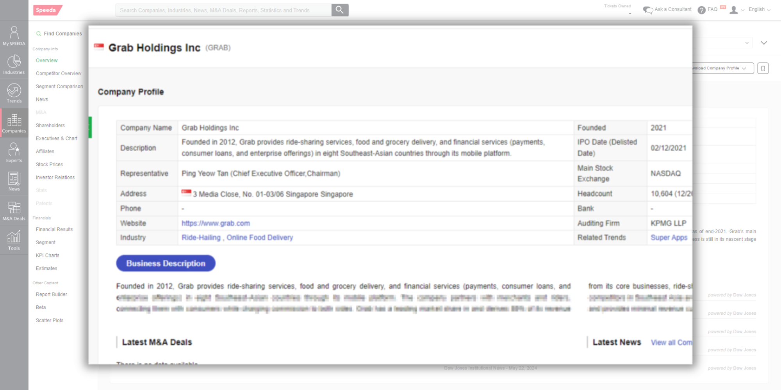Type in the search companies field

tap(223, 10)
